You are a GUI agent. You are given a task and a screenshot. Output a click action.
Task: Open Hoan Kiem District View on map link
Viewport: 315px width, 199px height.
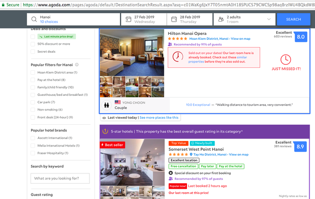click(x=220, y=39)
